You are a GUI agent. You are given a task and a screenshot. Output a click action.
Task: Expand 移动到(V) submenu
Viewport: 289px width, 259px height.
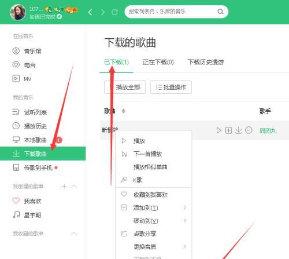point(154,221)
